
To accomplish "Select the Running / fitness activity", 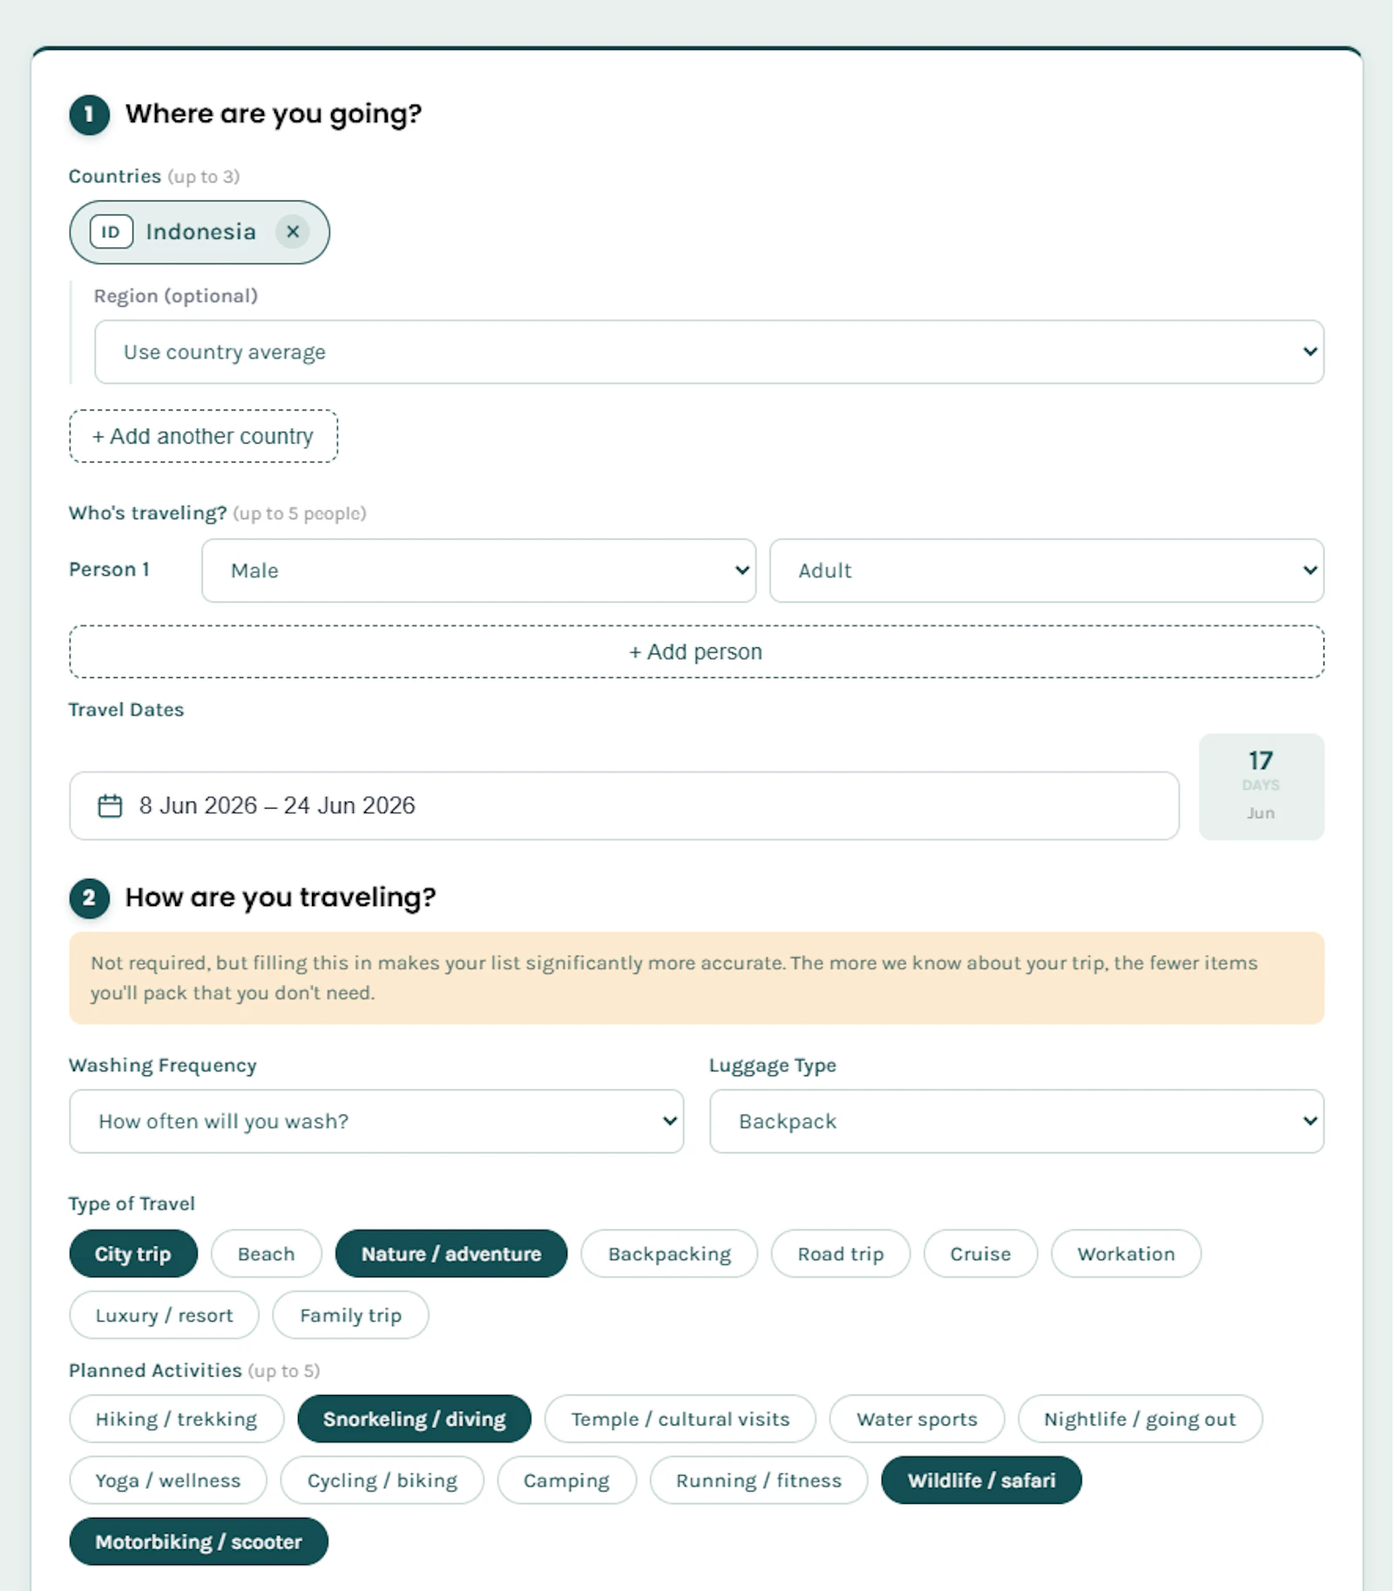I will pos(759,1480).
